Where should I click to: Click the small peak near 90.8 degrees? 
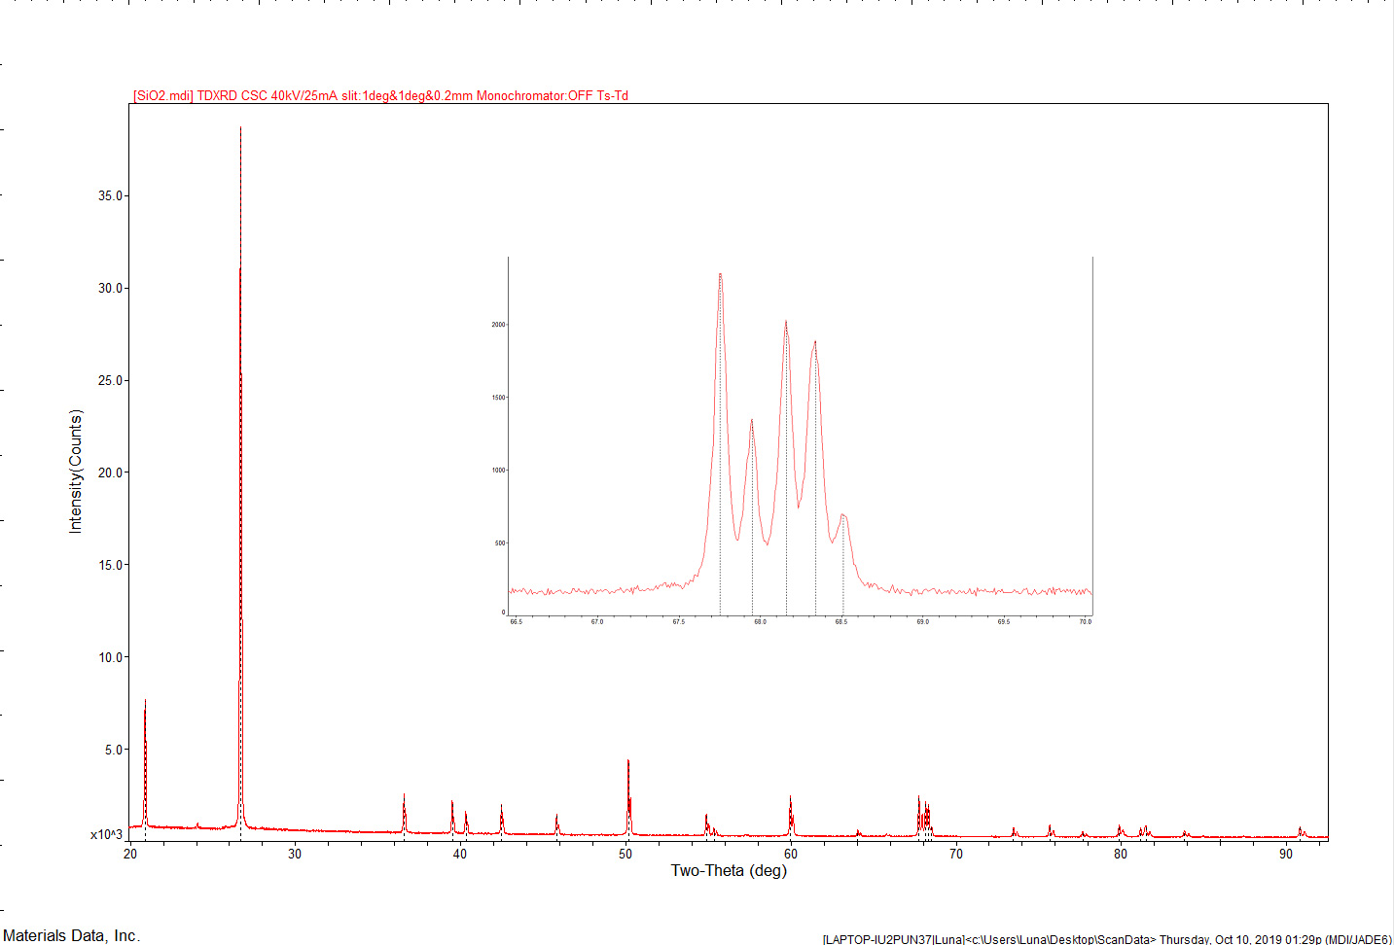1300,830
